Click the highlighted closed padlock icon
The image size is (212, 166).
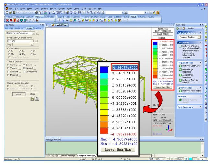click(158, 13)
